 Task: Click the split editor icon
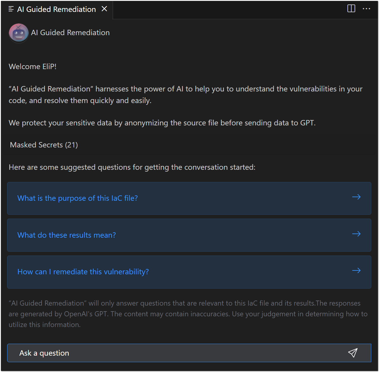(351, 9)
